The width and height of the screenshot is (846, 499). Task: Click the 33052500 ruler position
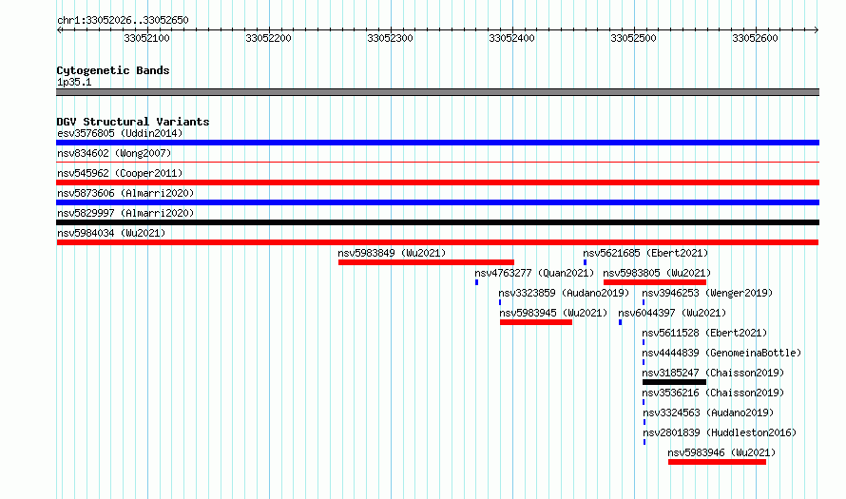coord(633,38)
